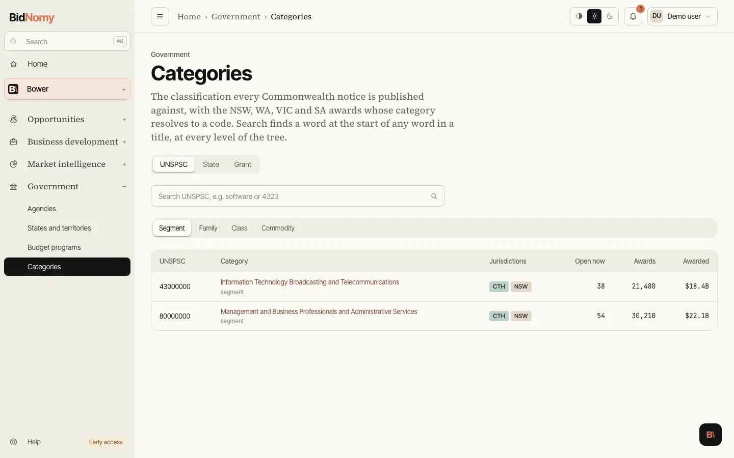Screen dimensions: 734x458
Task: Collapse the Government menu
Action: click(x=124, y=187)
